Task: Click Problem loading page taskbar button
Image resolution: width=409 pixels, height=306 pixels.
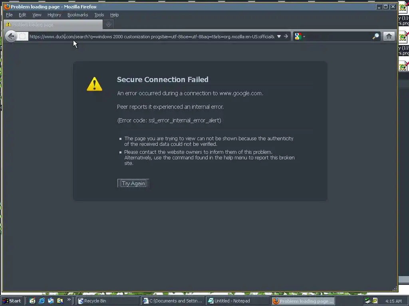Action: point(303,301)
